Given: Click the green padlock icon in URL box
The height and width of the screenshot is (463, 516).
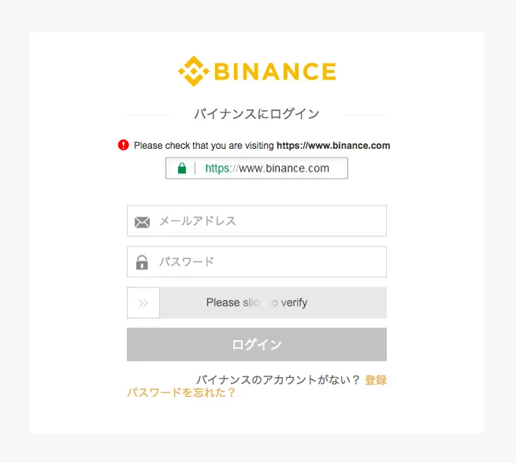Looking at the screenshot, I should tap(182, 168).
